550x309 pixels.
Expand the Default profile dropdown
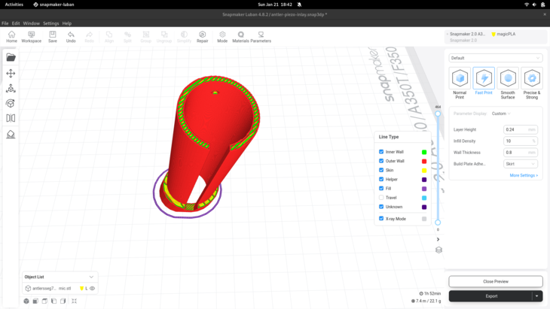(495, 58)
